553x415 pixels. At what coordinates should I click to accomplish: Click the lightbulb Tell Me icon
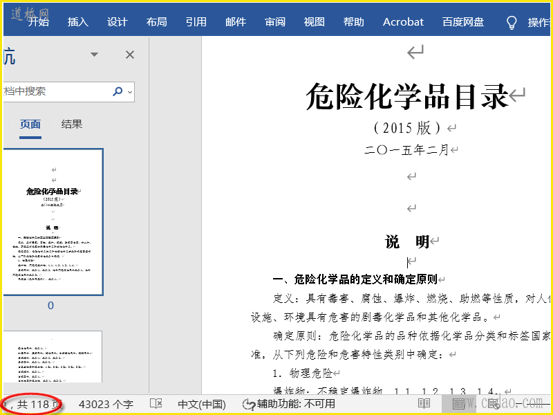[512, 22]
